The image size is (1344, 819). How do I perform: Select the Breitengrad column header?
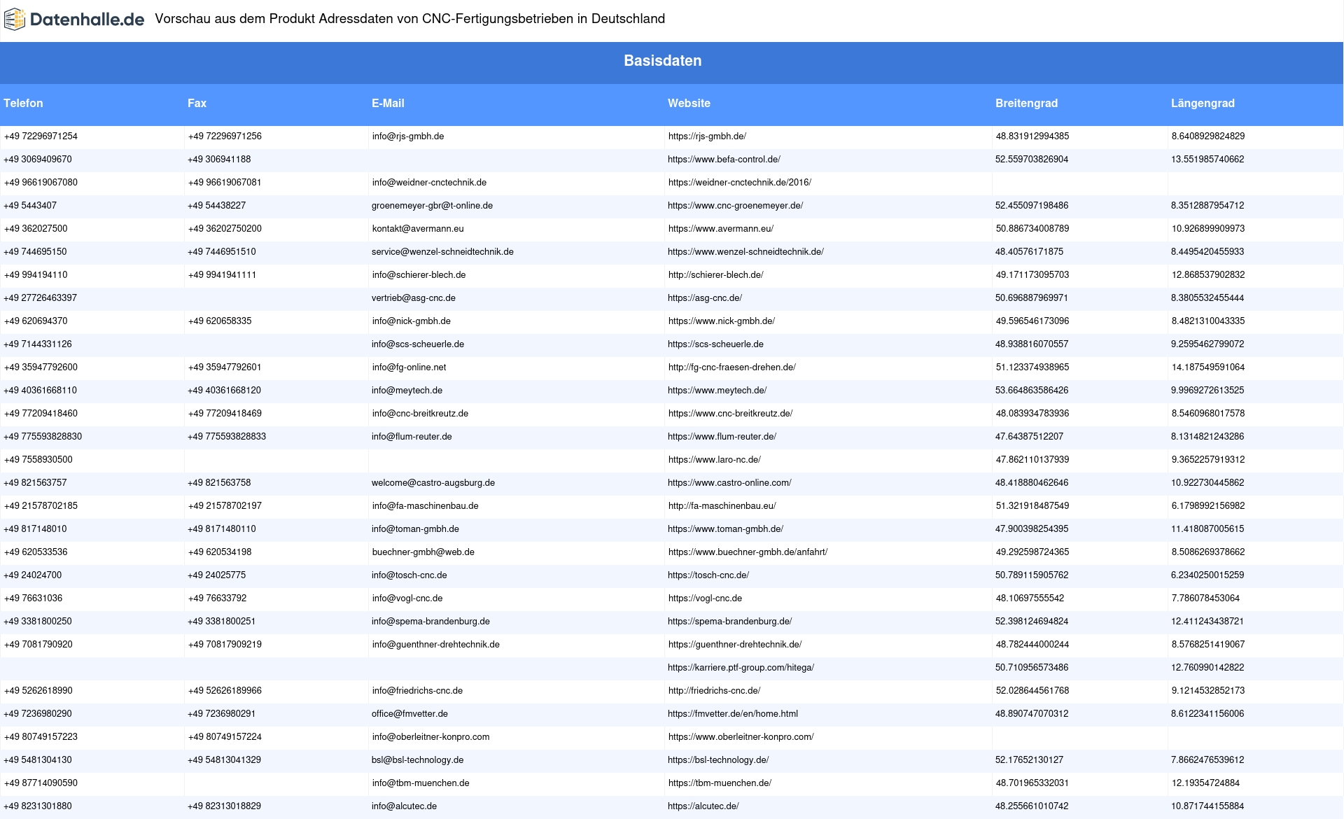click(x=1026, y=103)
